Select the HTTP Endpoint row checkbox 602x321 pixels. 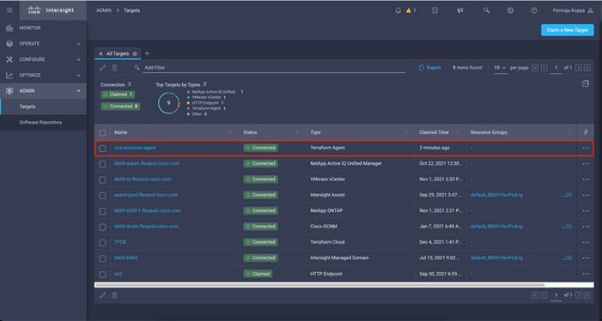pyautogui.click(x=102, y=274)
